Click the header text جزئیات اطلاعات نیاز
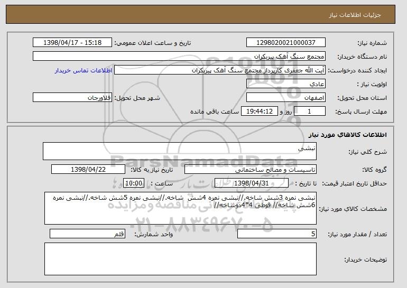The image size is (407, 288). pyautogui.click(x=355, y=15)
